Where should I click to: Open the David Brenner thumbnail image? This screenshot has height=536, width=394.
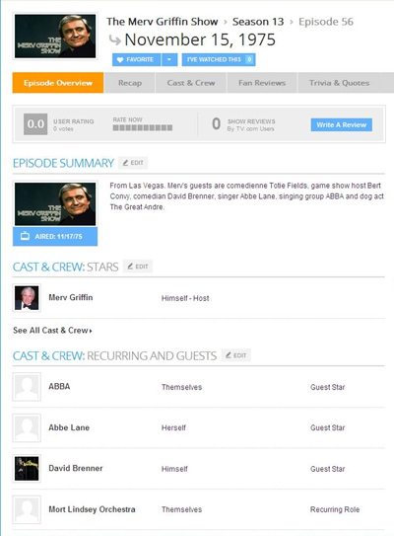pos(27,469)
